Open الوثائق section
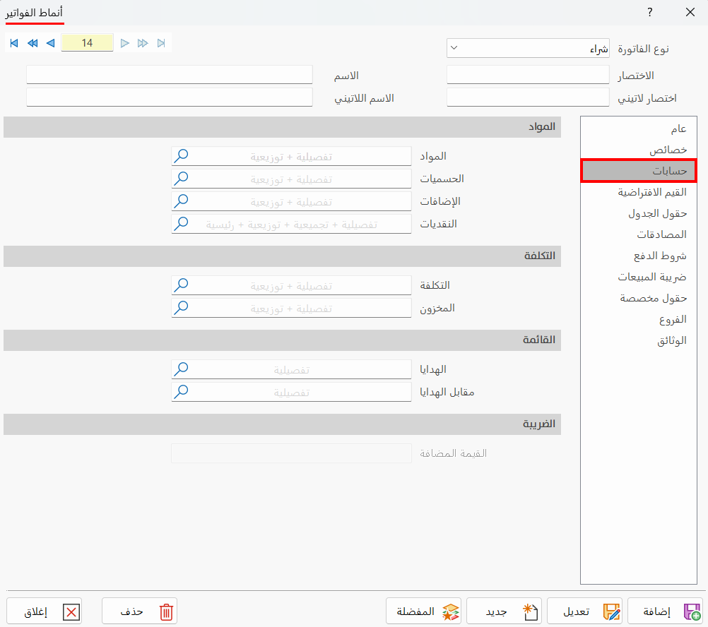The width and height of the screenshot is (708, 627). [x=639, y=340]
